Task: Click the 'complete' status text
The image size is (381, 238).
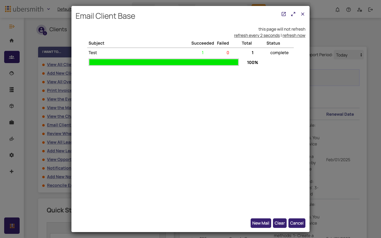Action: (x=279, y=53)
